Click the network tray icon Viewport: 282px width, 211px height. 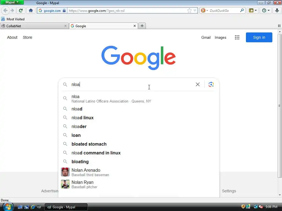tap(256, 207)
